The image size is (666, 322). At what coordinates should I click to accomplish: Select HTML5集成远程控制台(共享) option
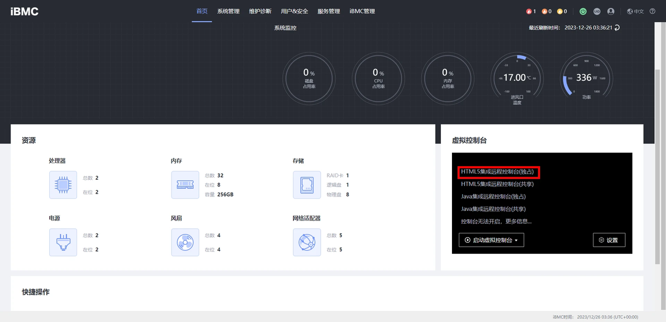coord(497,184)
